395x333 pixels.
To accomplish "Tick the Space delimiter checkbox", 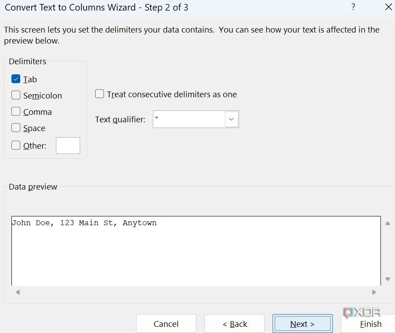I will tap(16, 128).
